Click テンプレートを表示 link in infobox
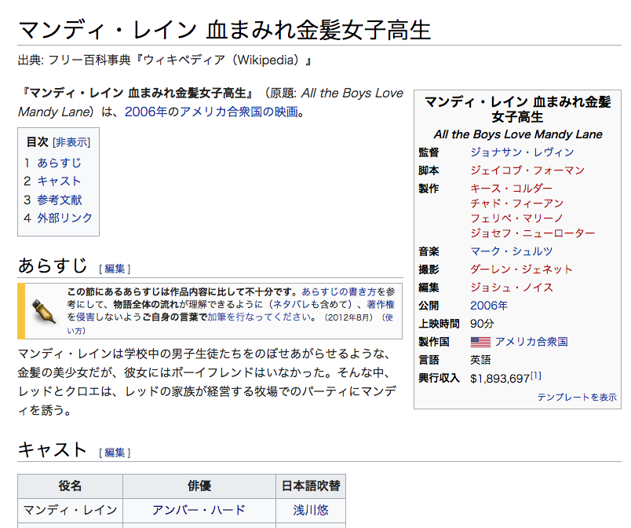The image size is (631, 528). 577,398
